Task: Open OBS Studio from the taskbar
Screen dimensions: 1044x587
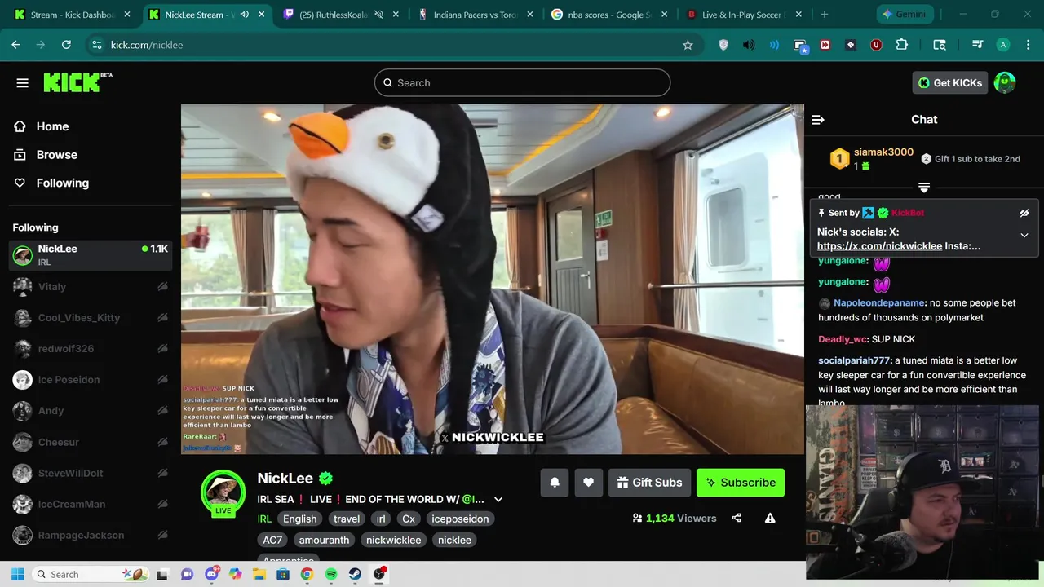Action: click(379, 574)
